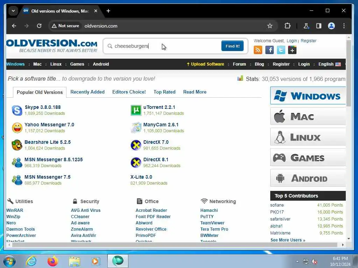Click the browser back arrow
The height and width of the screenshot is (268, 358).
[x=14, y=26]
